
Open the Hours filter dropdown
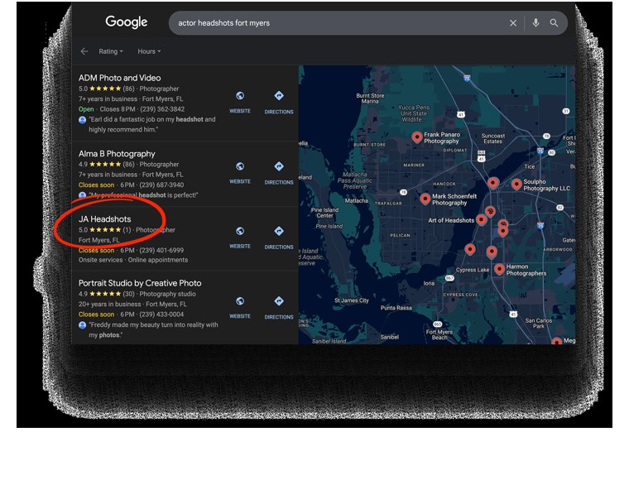pos(149,51)
